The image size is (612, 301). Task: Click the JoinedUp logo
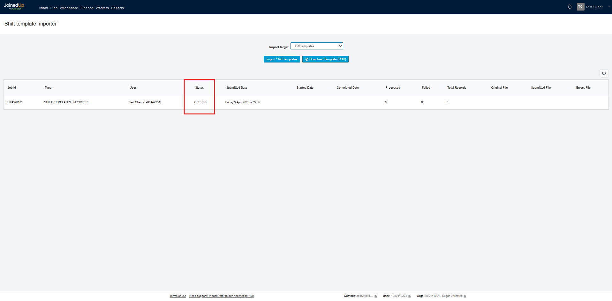click(14, 6)
